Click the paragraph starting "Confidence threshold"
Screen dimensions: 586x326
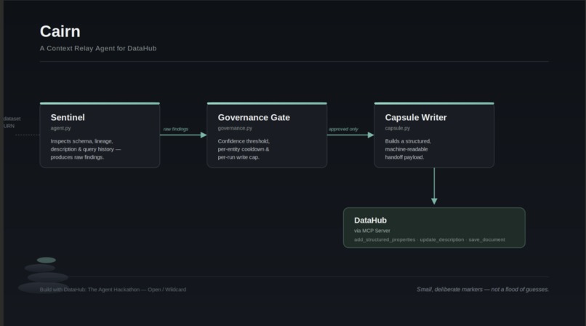pos(244,149)
